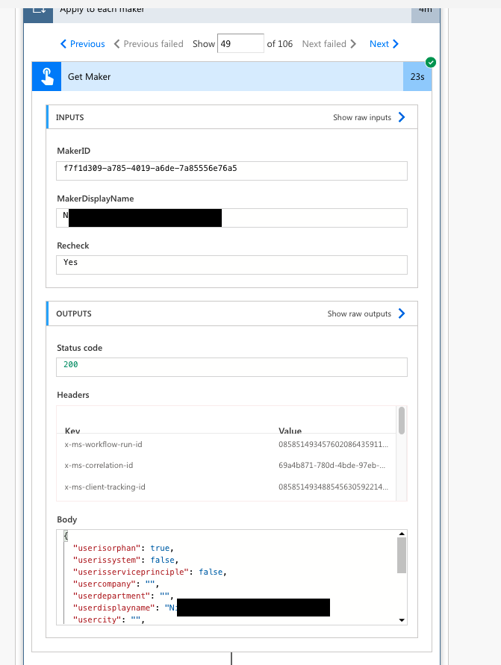The height and width of the screenshot is (665, 501).
Task: Click the Next failed button
Action: pos(326,43)
